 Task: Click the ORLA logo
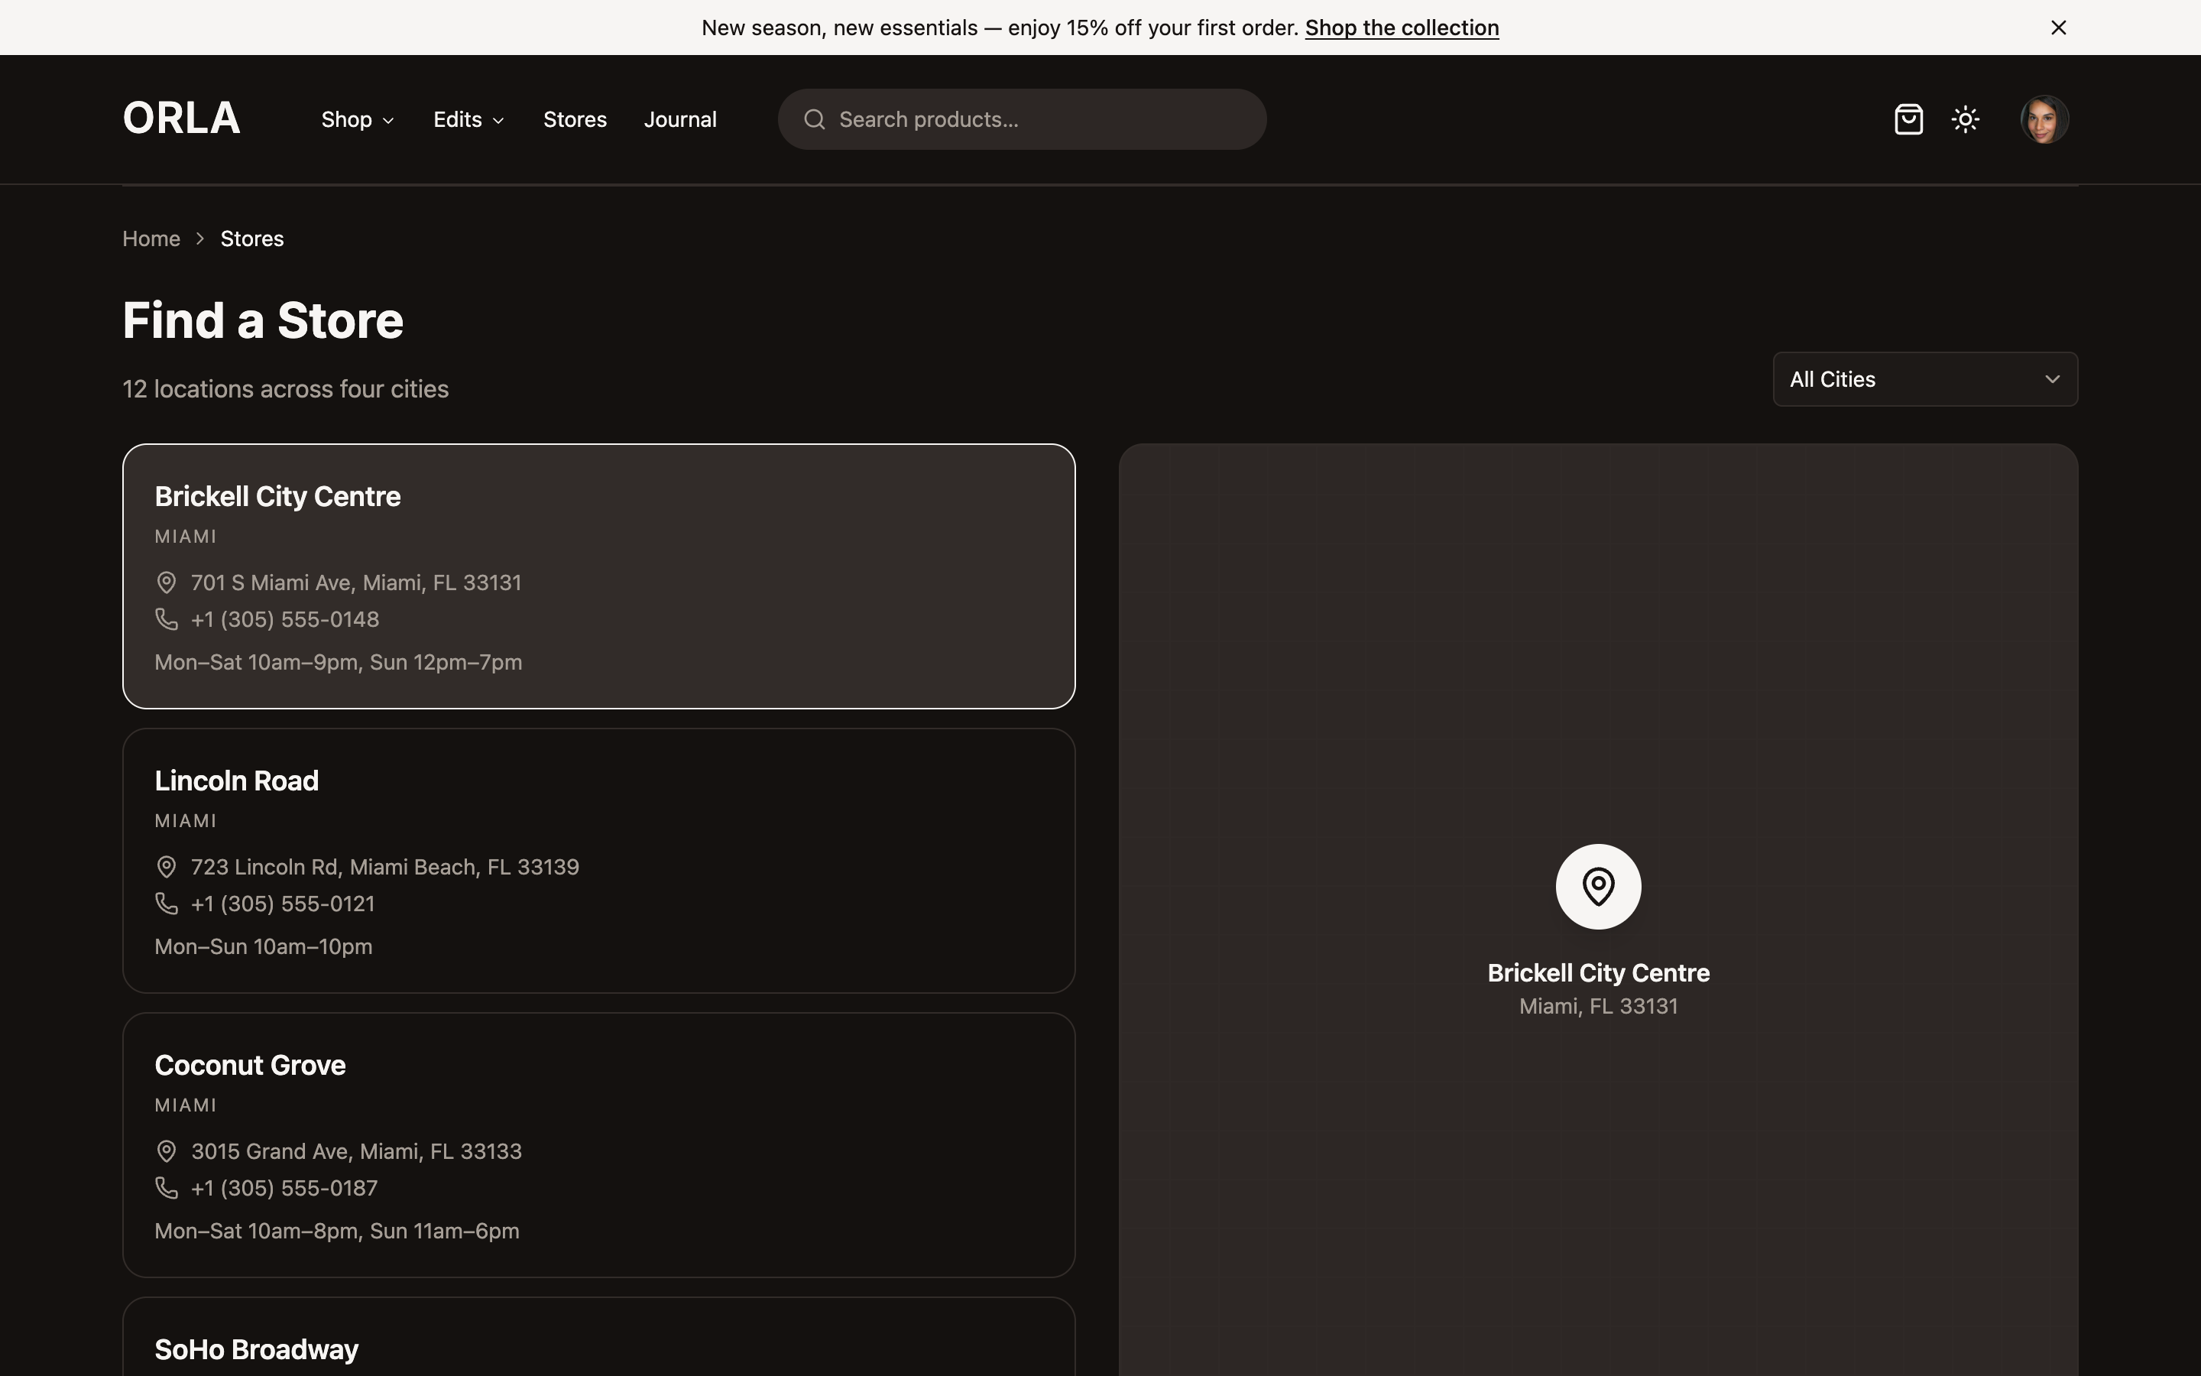pyautogui.click(x=182, y=118)
